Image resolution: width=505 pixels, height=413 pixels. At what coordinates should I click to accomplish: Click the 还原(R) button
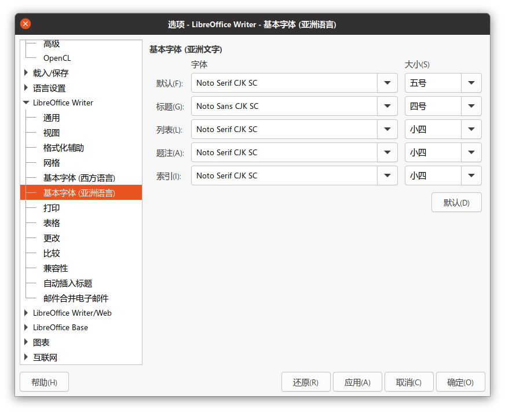pyautogui.click(x=306, y=382)
